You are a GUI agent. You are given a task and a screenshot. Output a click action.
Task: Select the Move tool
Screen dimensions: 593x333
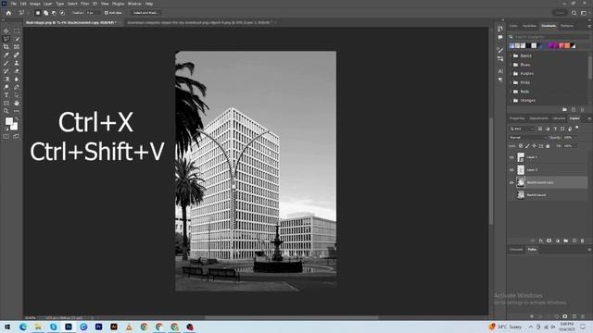(x=6, y=31)
